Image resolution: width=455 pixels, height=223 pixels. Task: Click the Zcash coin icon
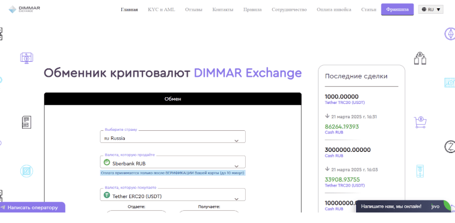coord(450,146)
